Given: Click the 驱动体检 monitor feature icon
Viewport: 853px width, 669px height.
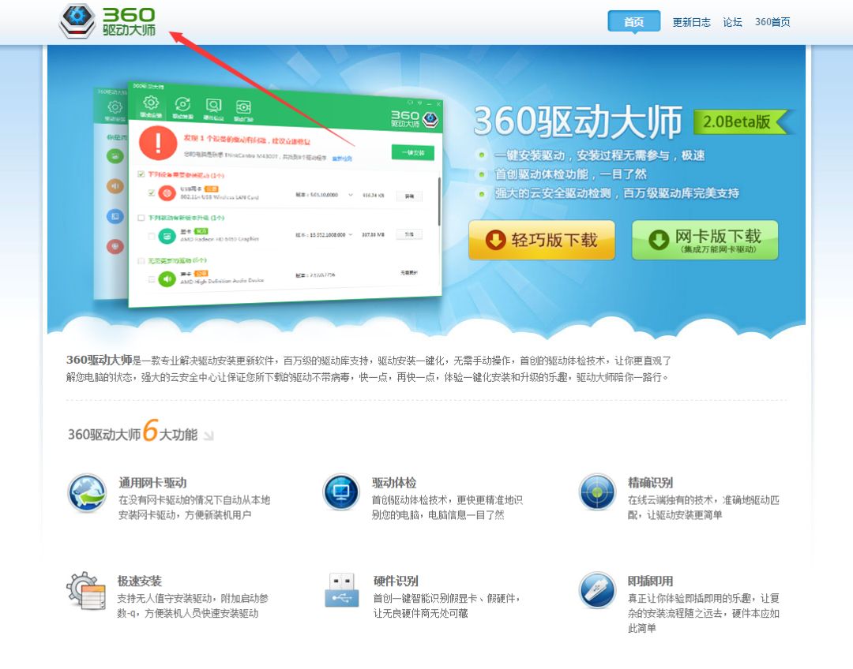Looking at the screenshot, I should pos(342,492).
